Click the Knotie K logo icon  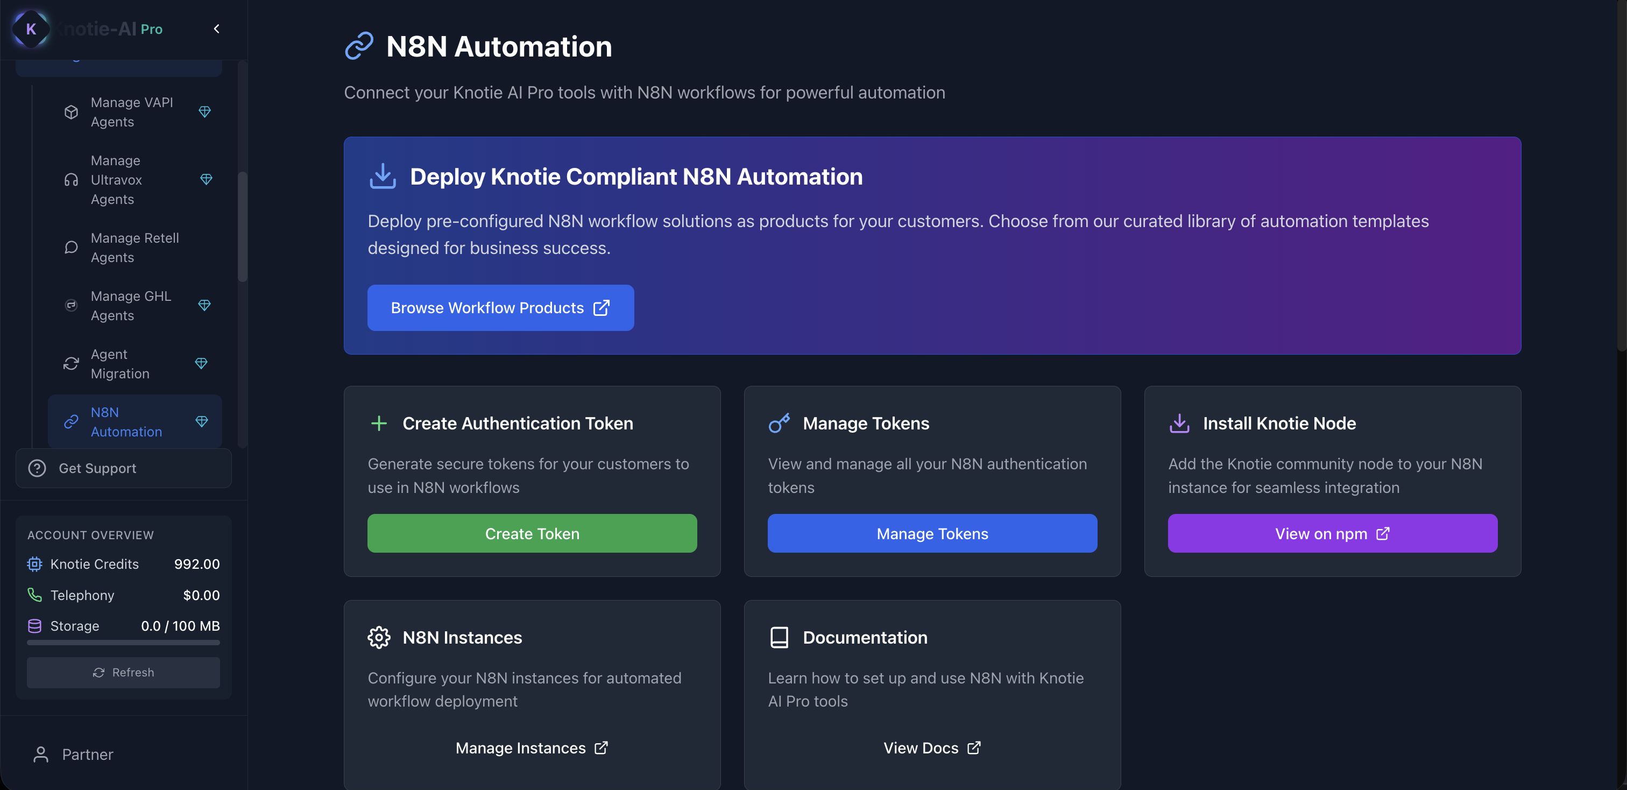(x=31, y=29)
